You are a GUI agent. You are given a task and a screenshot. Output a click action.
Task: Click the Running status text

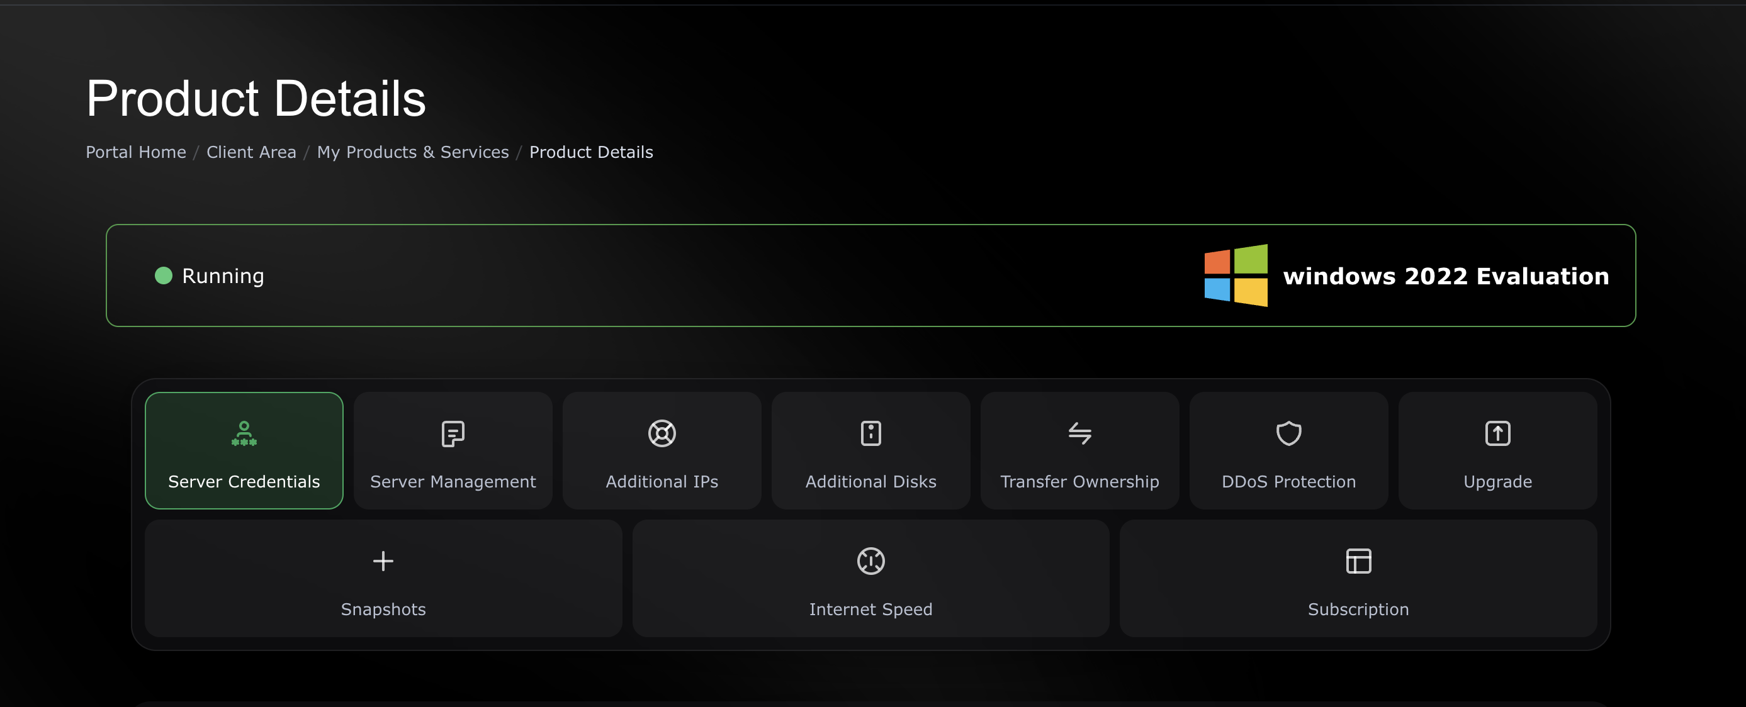(x=223, y=276)
